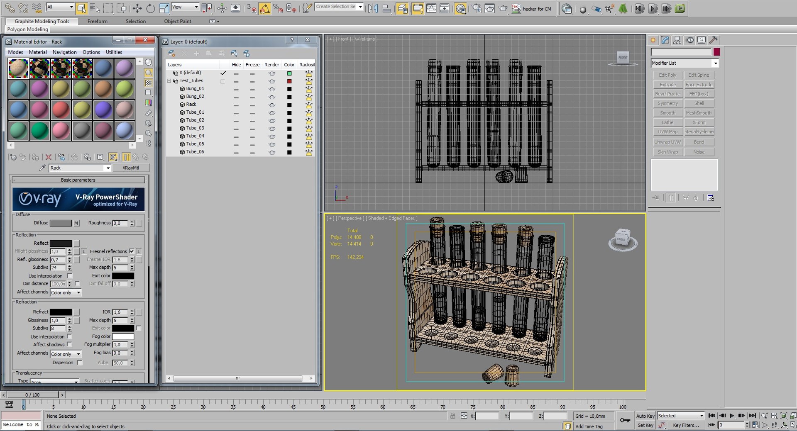
Task: Toggle the Angle Snap tool
Action: point(264,8)
